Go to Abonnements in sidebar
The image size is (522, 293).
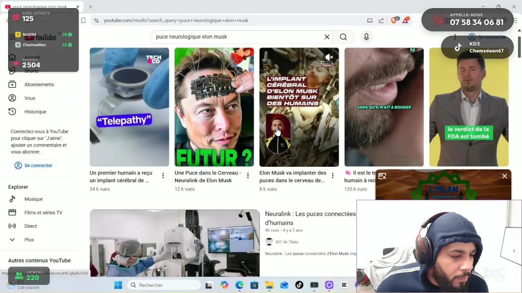coord(40,85)
